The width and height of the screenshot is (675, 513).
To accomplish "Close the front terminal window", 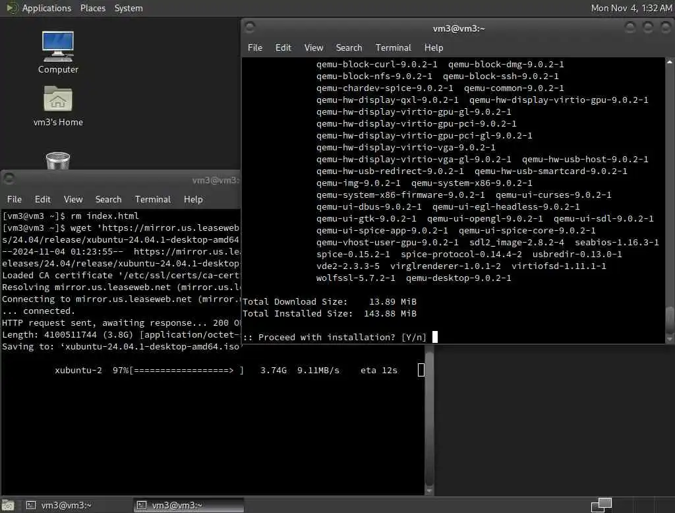I will [666, 28].
